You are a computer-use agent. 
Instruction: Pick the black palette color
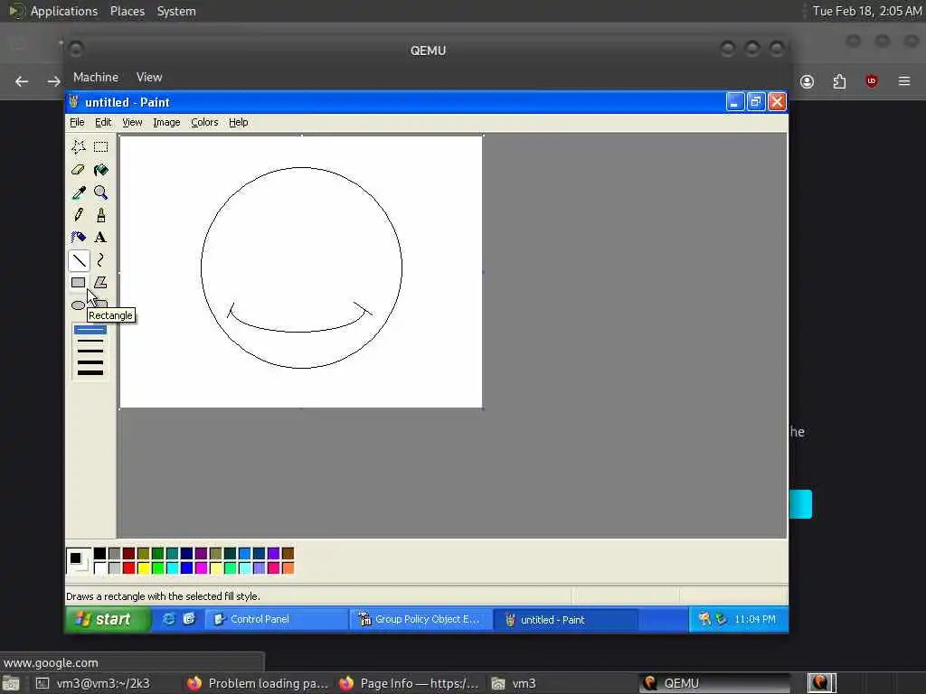pos(99,553)
